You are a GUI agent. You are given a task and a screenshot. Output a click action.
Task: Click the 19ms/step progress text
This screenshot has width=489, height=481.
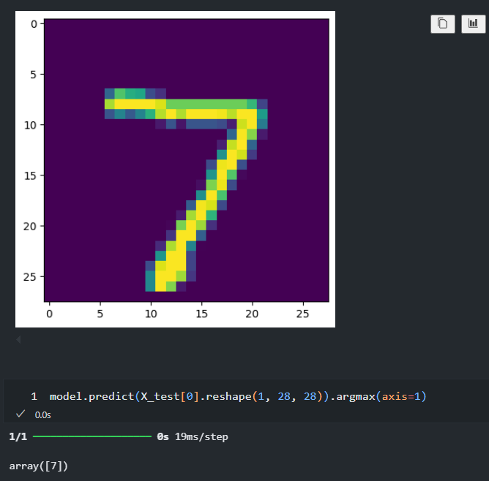click(201, 437)
